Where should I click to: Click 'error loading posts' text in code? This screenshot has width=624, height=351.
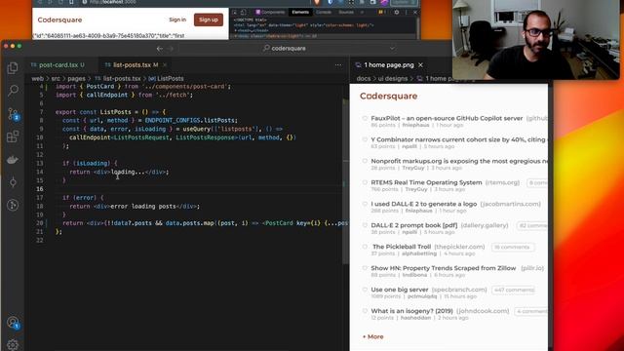coord(143,206)
